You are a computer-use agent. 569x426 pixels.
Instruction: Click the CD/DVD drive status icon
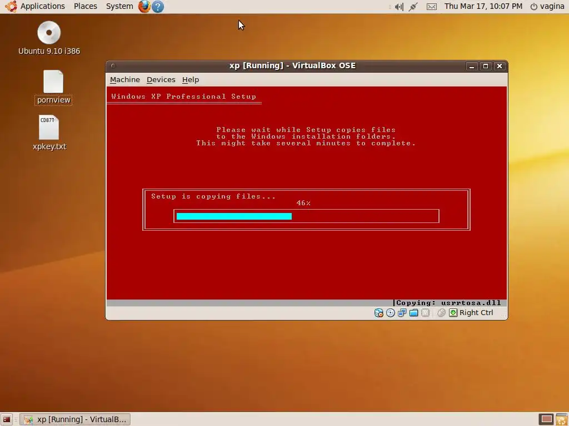(391, 313)
